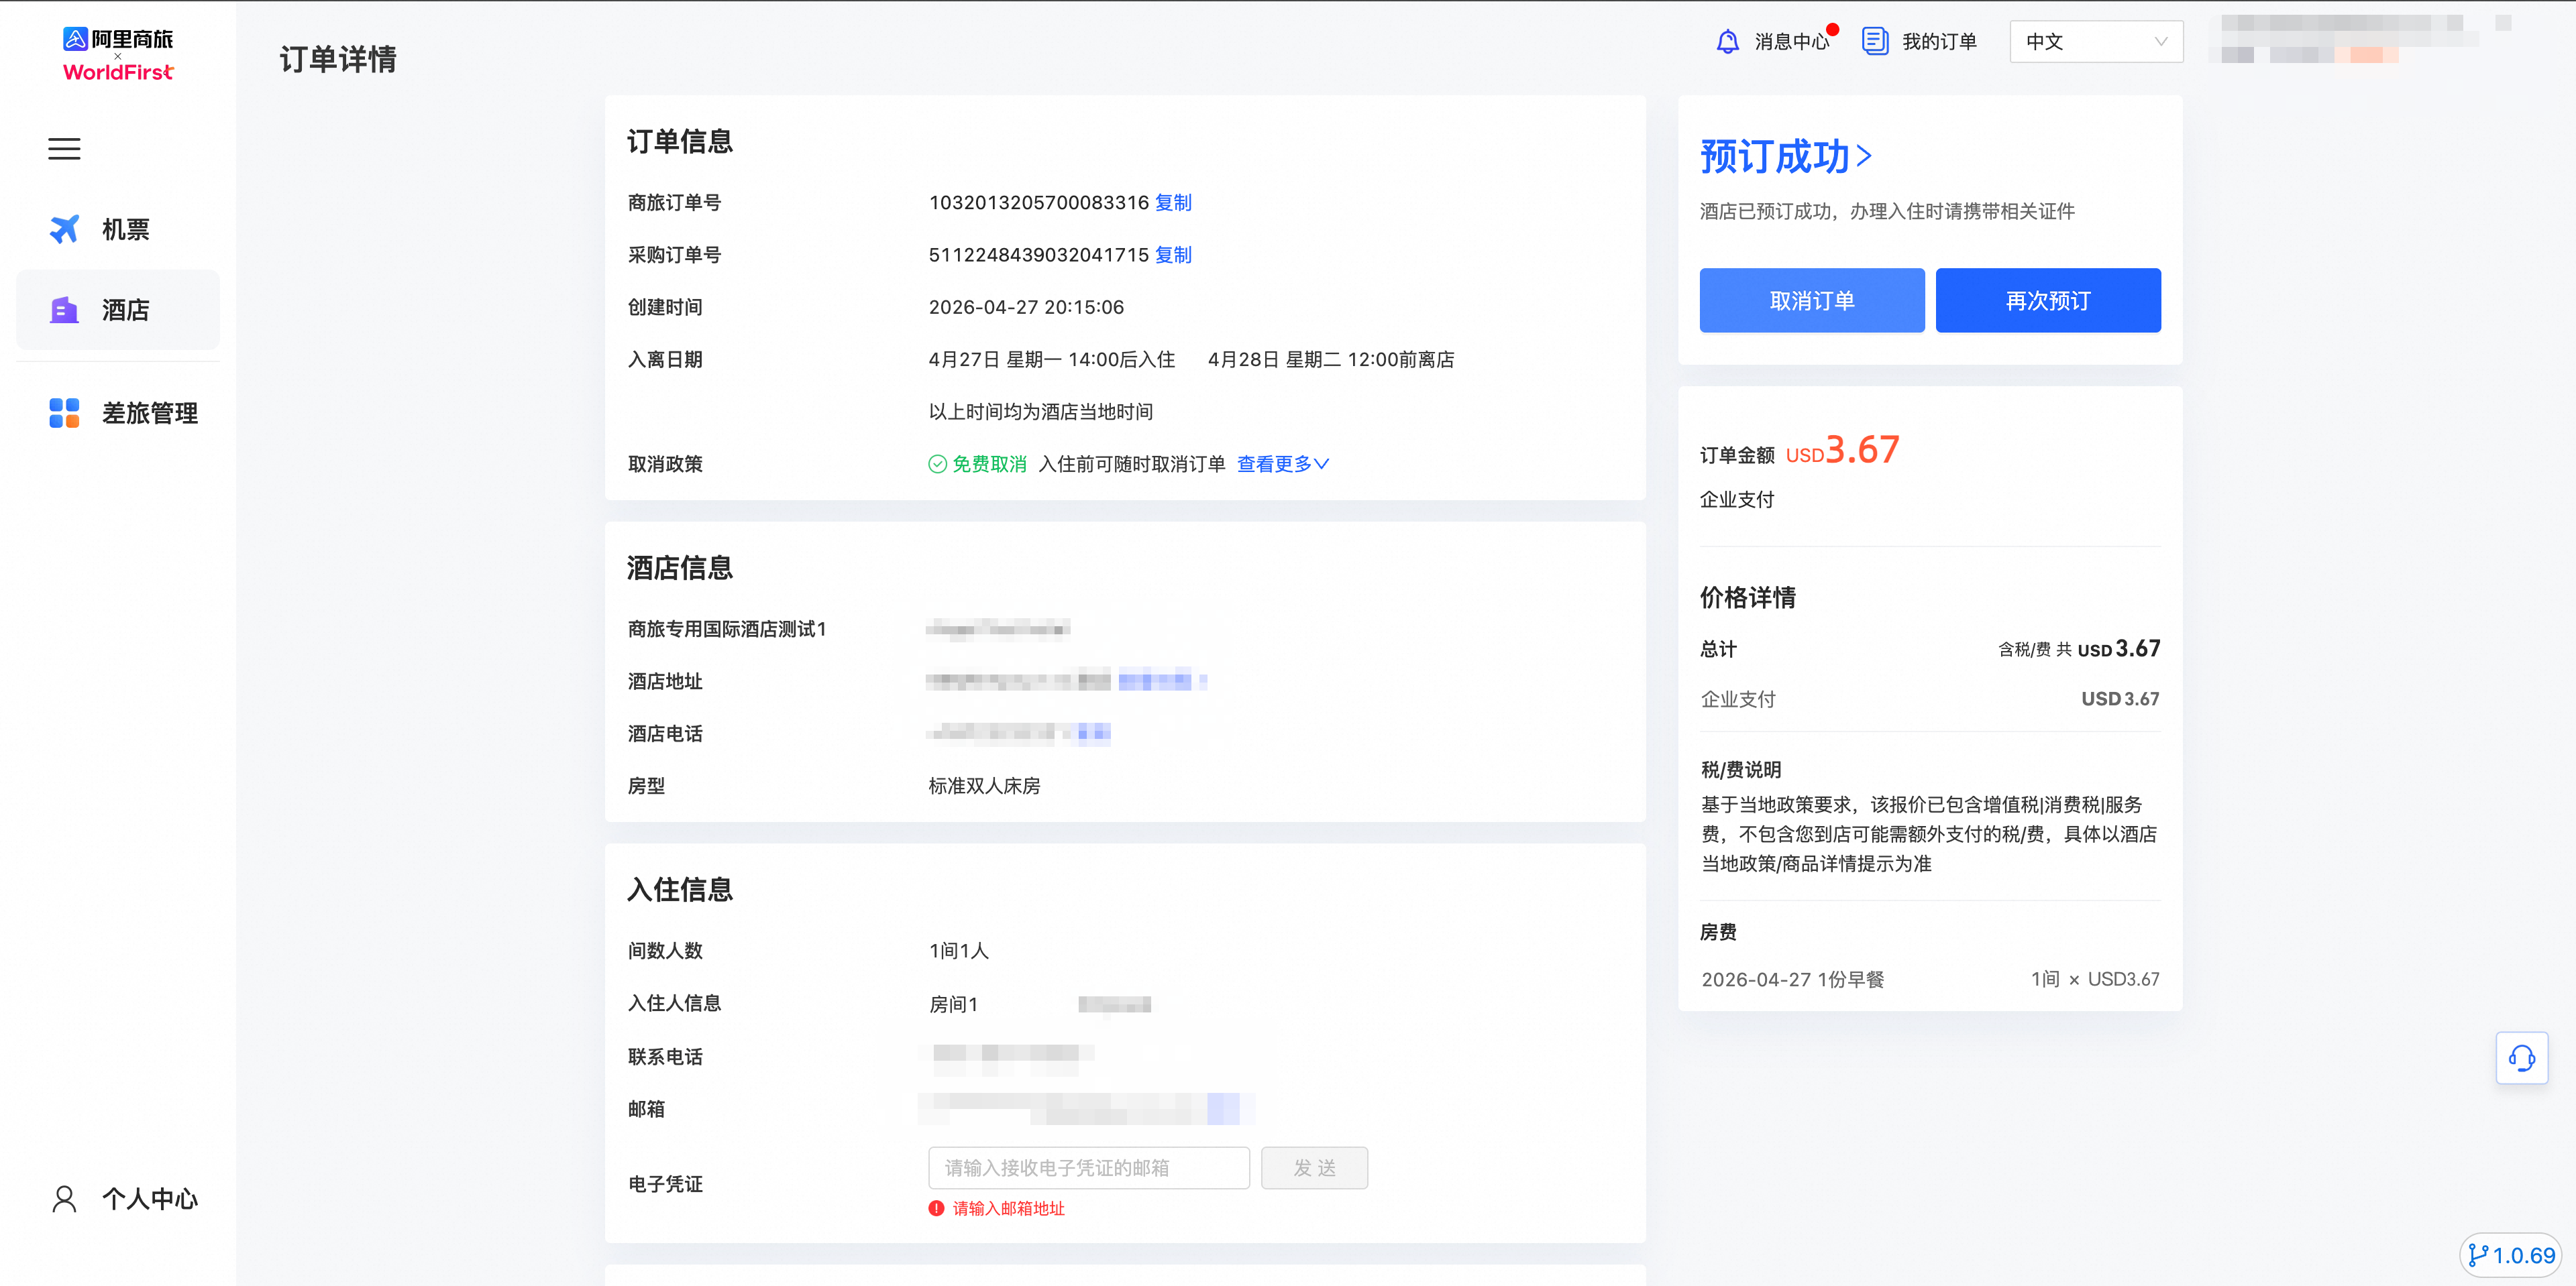Click the Alibaba WorldFirst logo
Viewport: 2576px width, 1286px height.
[118, 54]
